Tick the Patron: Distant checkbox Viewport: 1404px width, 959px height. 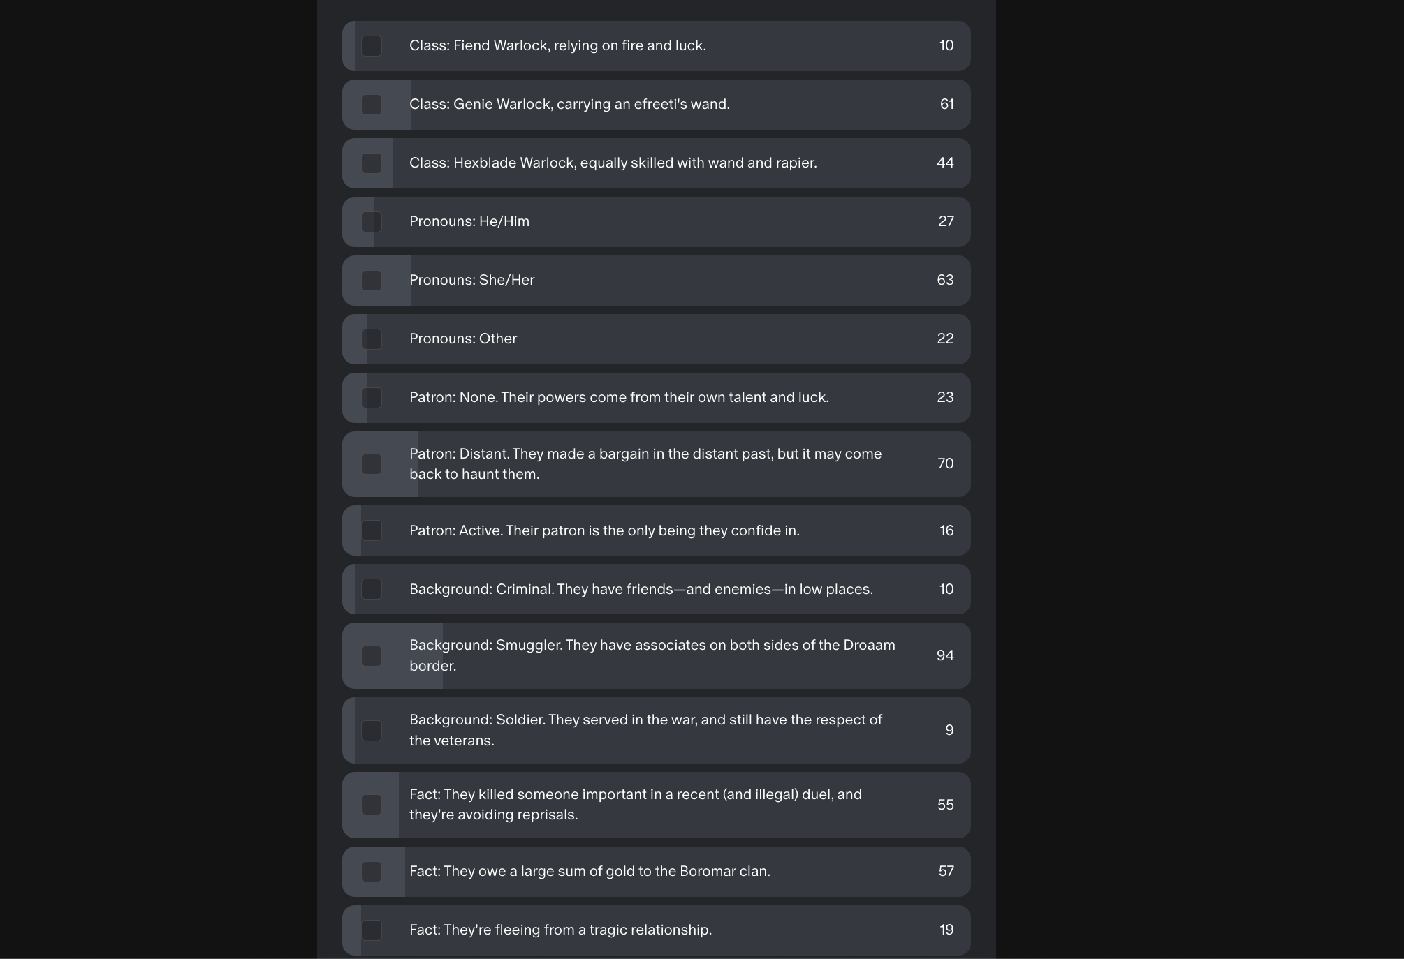[x=372, y=464]
